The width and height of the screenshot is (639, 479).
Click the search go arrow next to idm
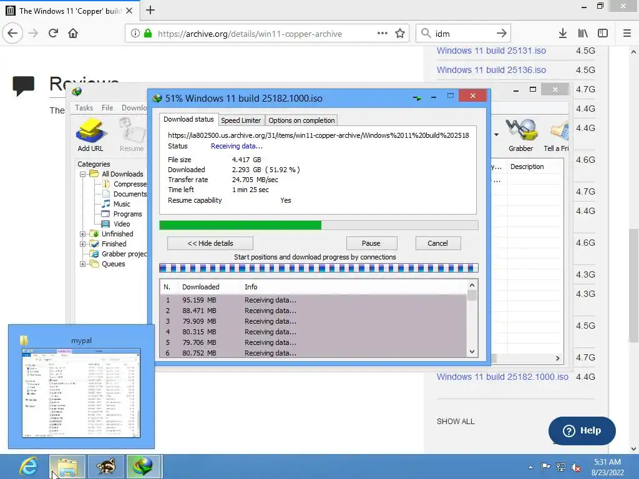501,34
